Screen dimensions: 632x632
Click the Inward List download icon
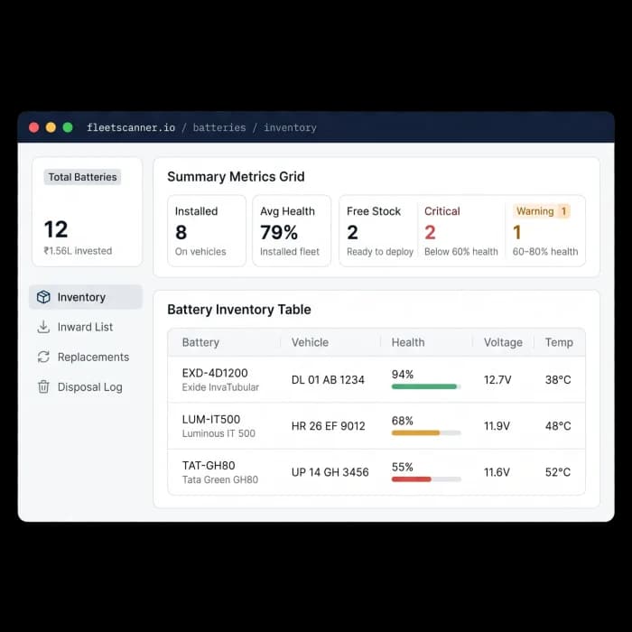43,327
